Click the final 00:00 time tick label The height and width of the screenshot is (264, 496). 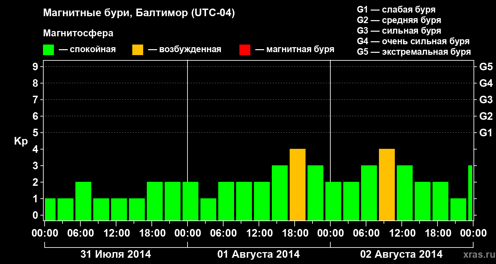[x=474, y=233]
